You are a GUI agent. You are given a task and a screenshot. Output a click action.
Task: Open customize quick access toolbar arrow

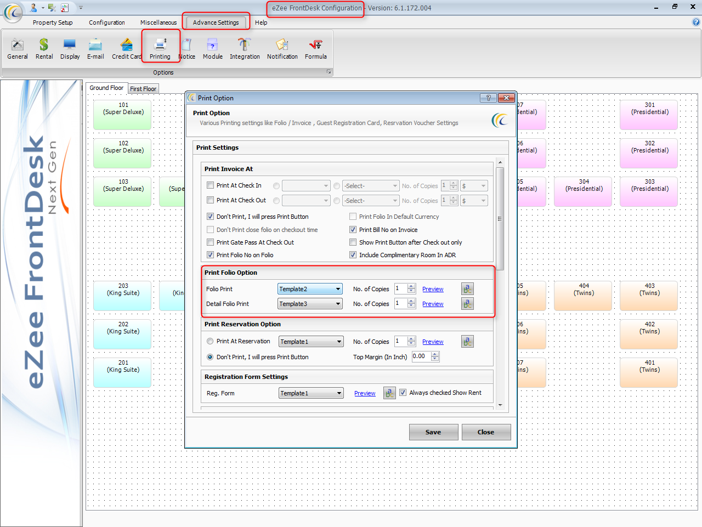[81, 8]
